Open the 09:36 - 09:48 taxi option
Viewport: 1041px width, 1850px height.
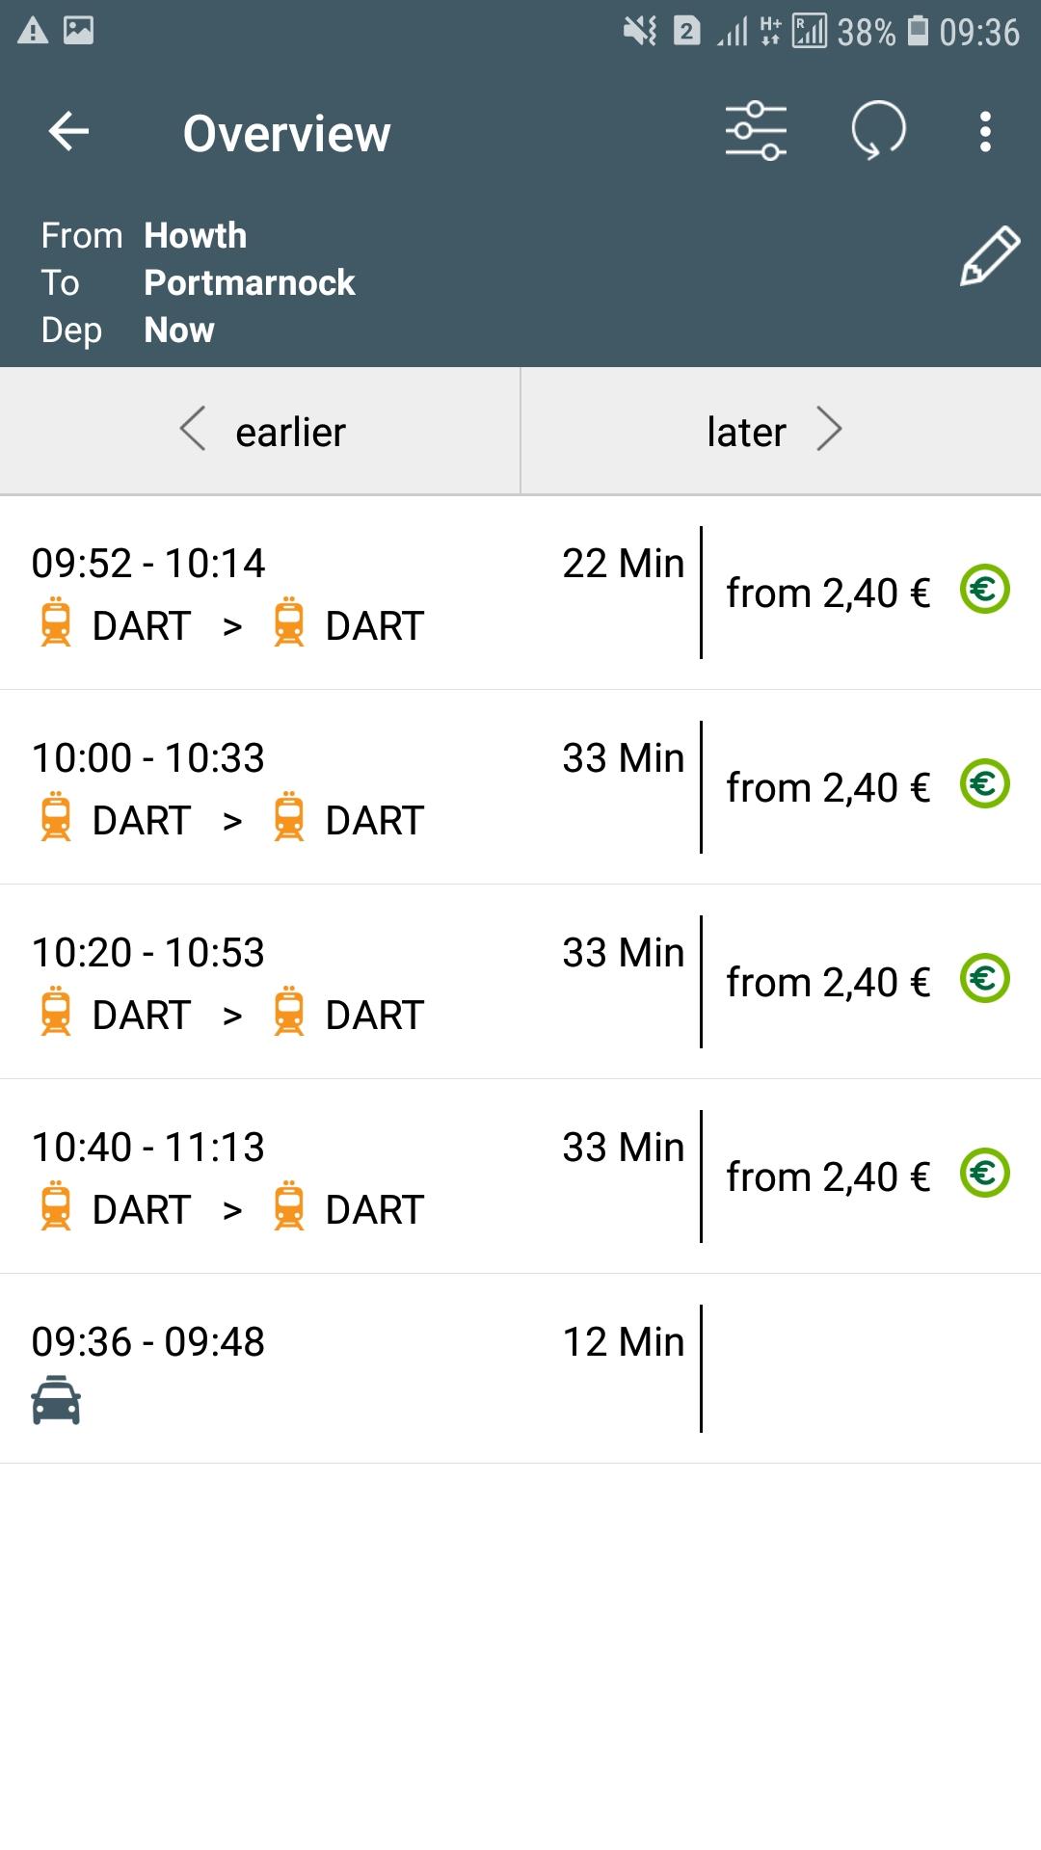[x=347, y=1368]
